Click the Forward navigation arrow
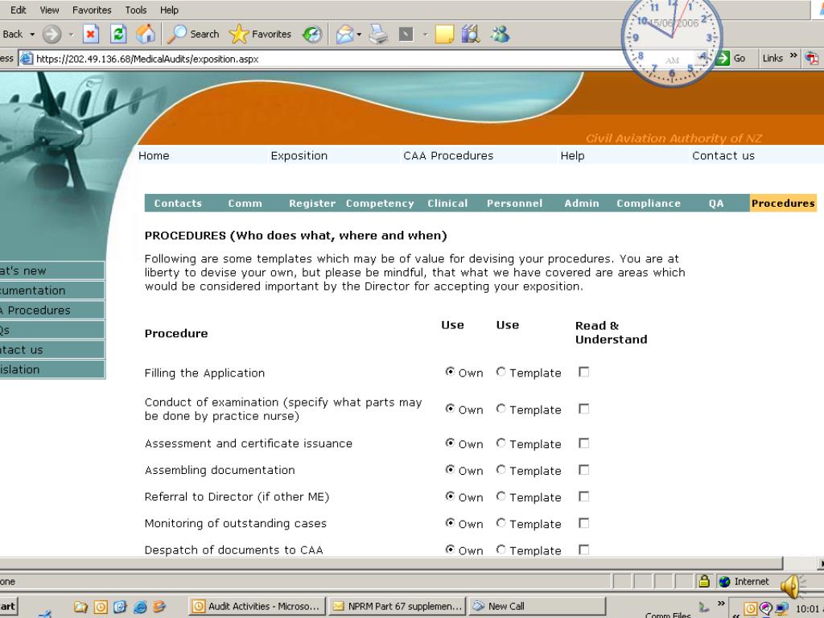The image size is (824, 618). click(51, 35)
